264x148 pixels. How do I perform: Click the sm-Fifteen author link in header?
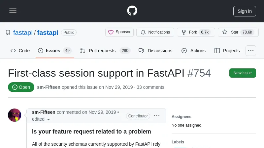click(49, 87)
